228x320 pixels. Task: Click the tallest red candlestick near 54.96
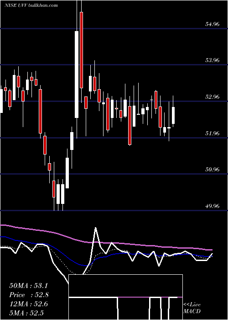pos(82,50)
